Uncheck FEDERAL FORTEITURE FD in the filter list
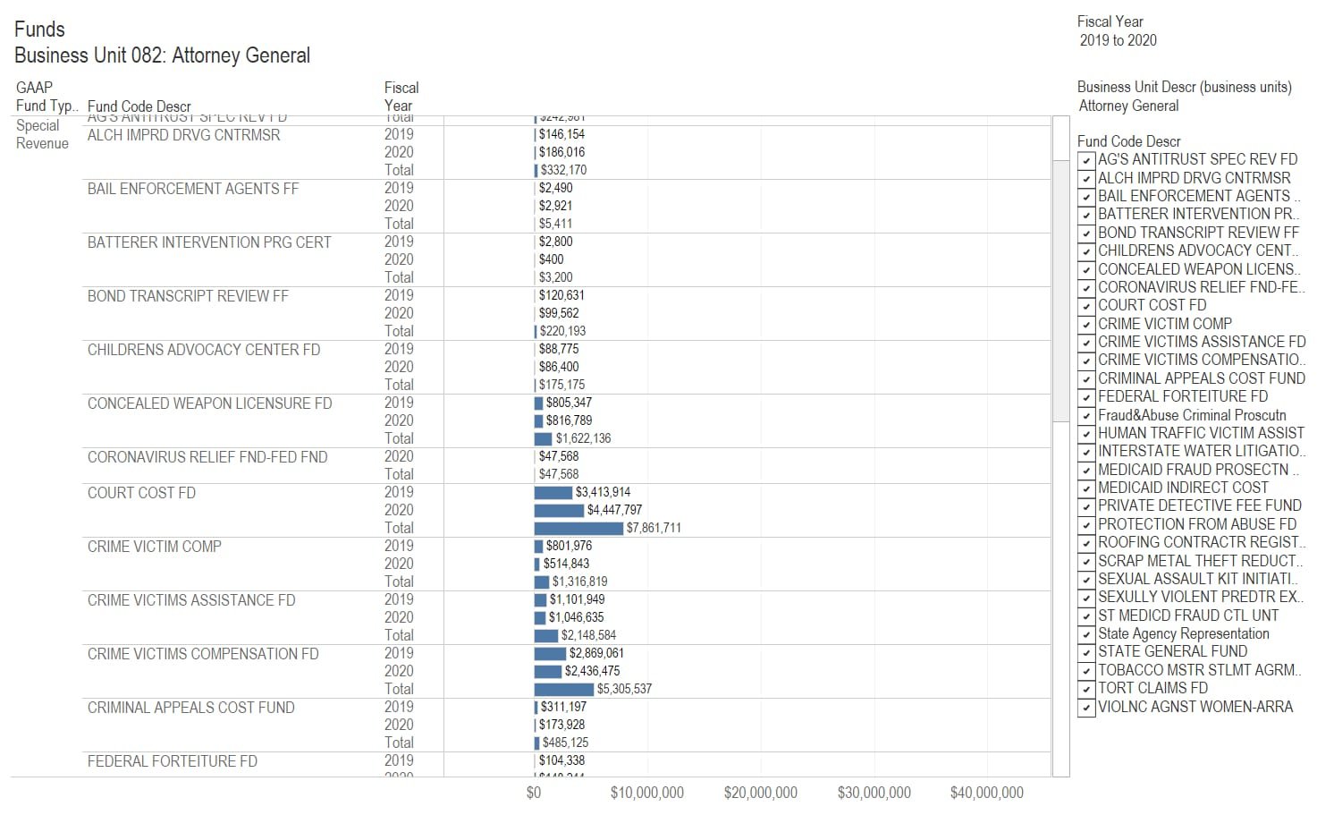Screen dimensions: 1317x815 1086,397
